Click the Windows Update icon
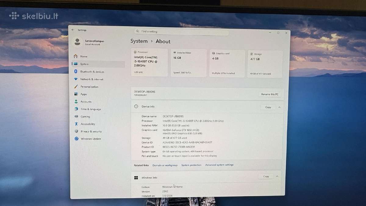Viewport: 366px width, 206px height. 77,139
